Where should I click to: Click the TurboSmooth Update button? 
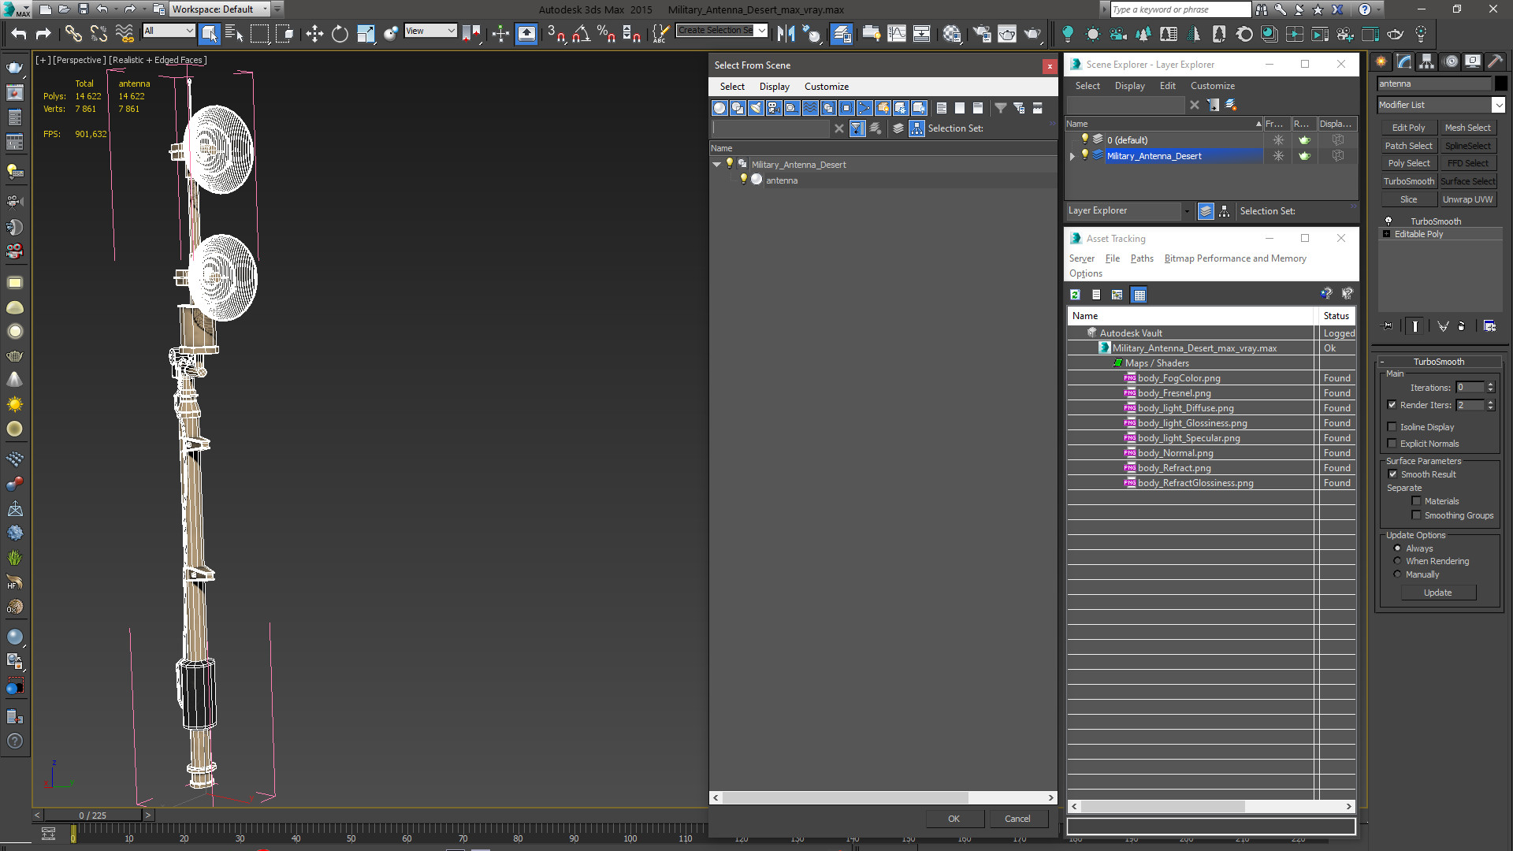click(1437, 593)
